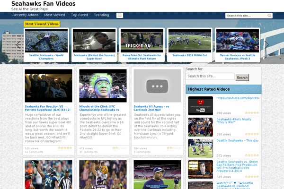Select Trending in navigation

tap(101, 15)
